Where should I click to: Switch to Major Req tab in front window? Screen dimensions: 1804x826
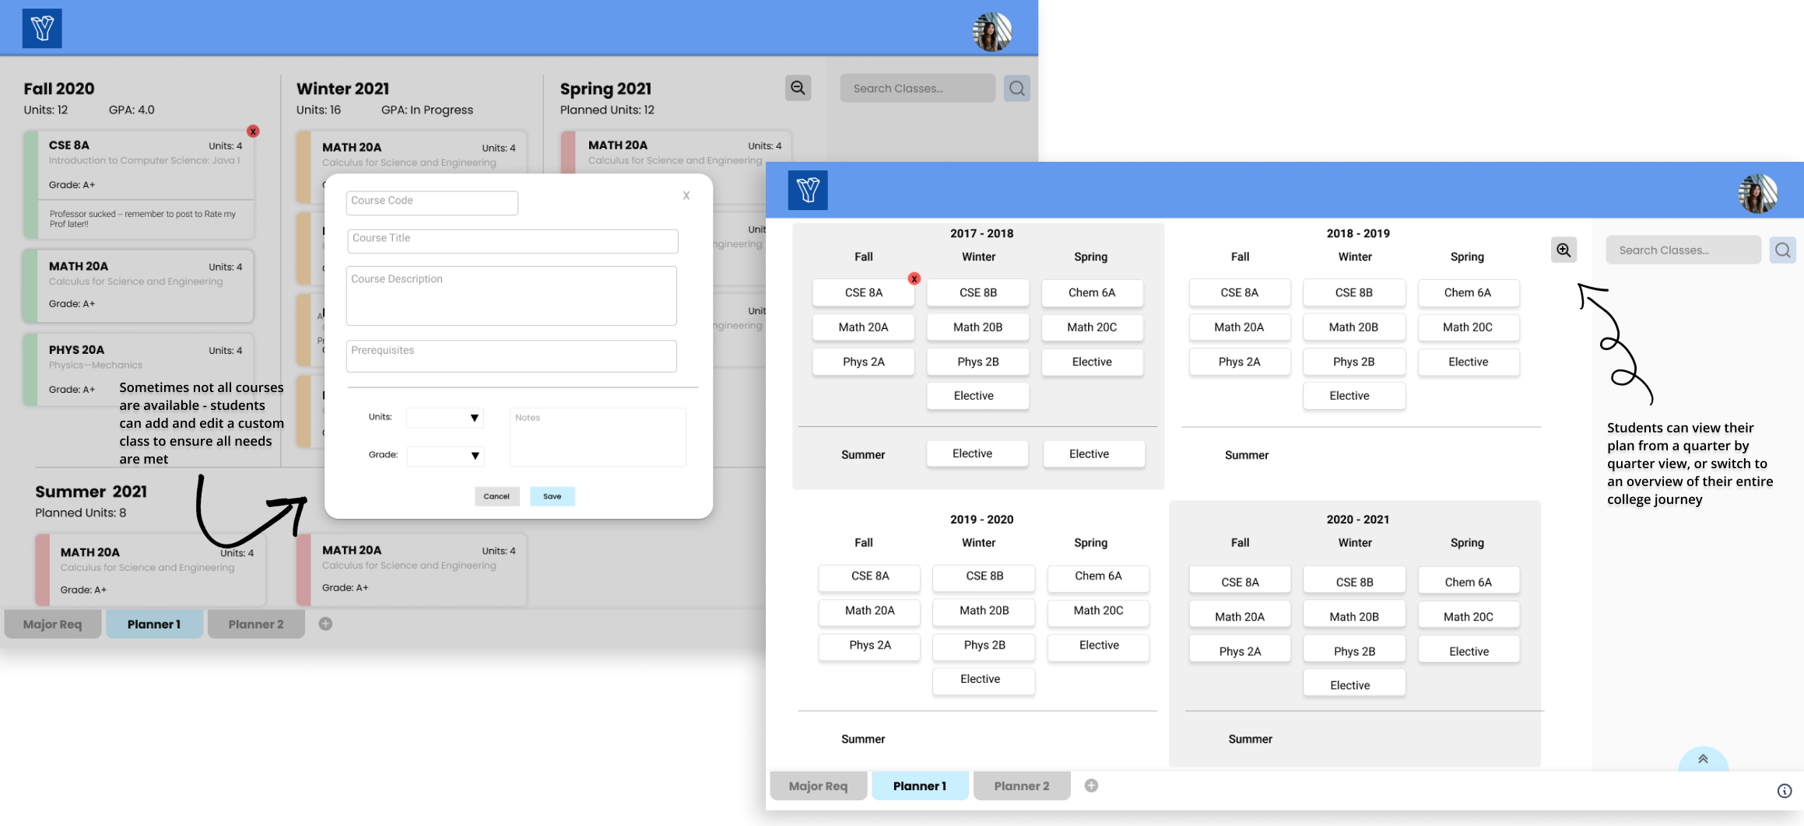coord(819,786)
